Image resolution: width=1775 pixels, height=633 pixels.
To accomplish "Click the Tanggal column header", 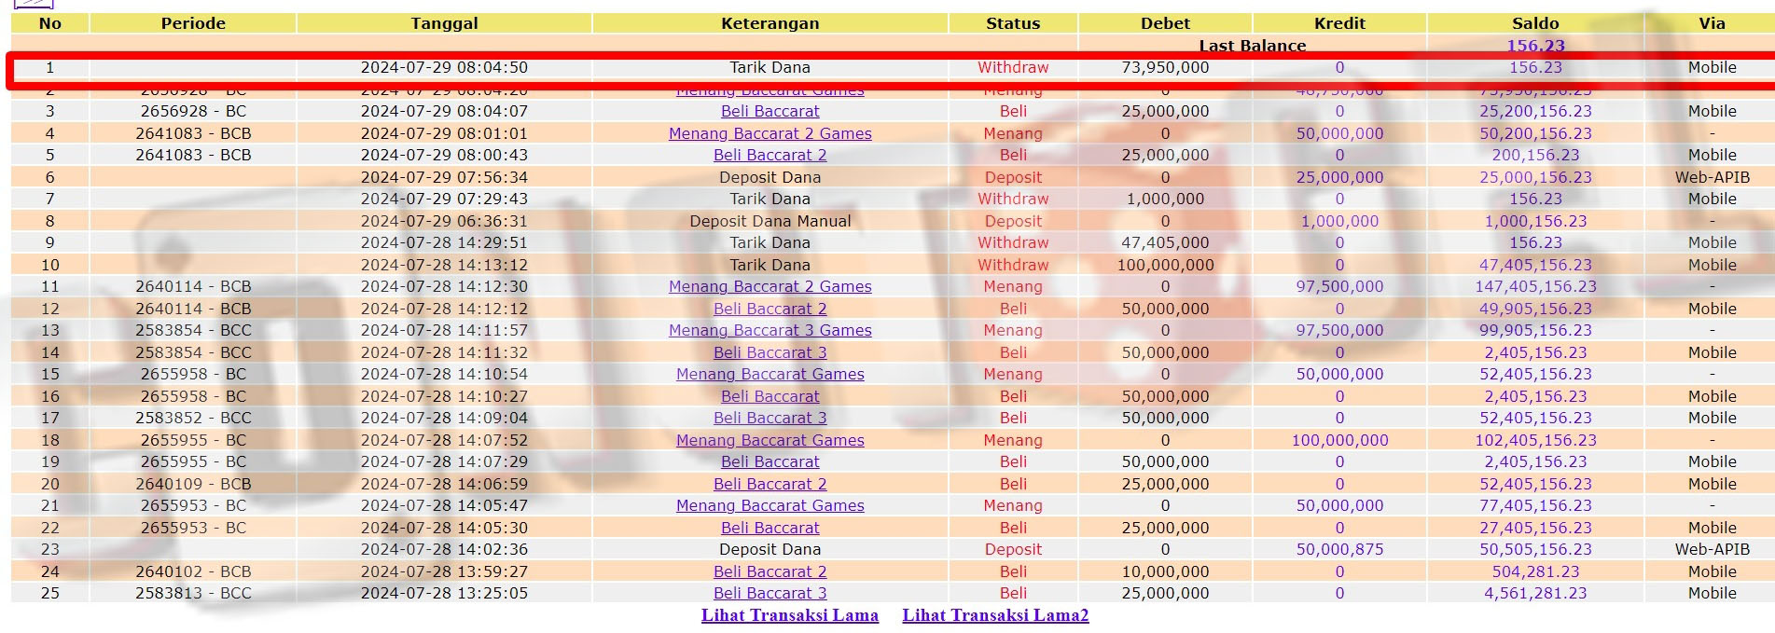I will click(x=444, y=23).
